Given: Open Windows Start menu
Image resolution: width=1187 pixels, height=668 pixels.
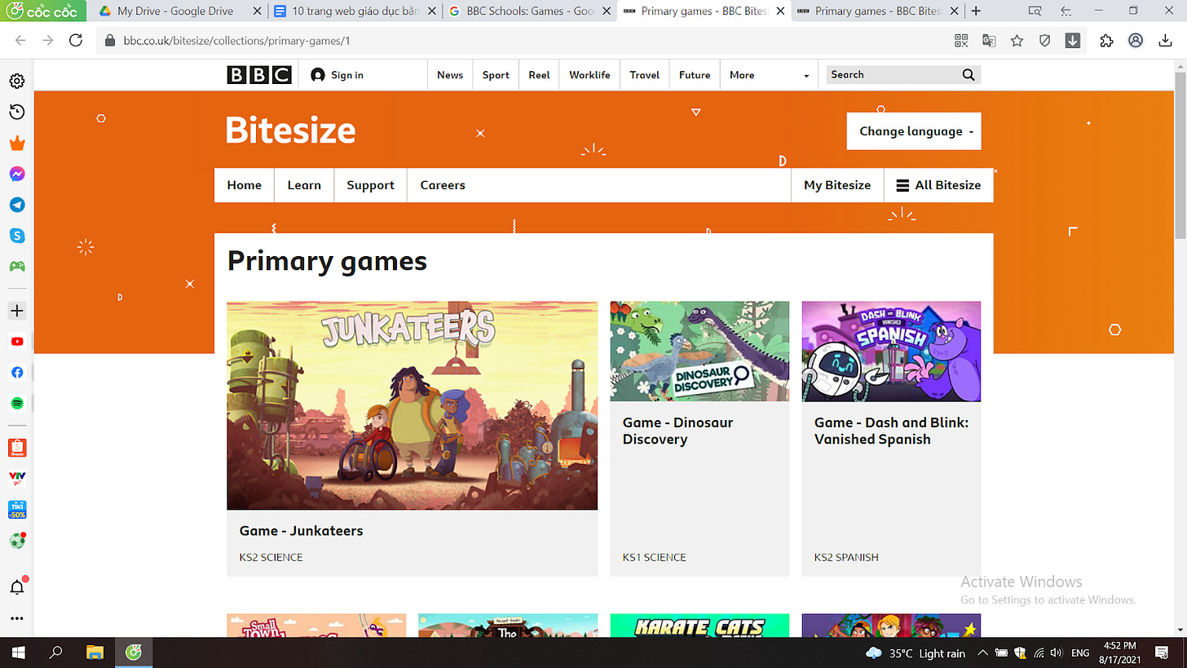Looking at the screenshot, I should [x=18, y=653].
